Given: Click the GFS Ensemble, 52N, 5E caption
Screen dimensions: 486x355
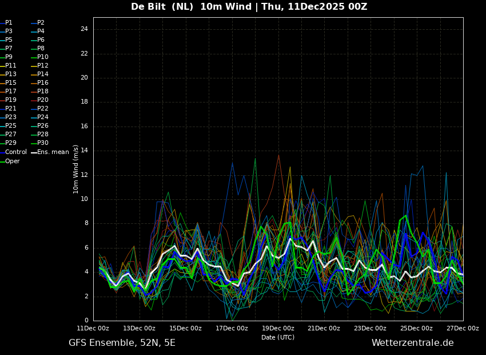Looking at the screenshot, I should [x=122, y=343].
